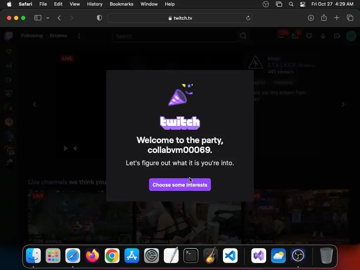The height and width of the screenshot is (270, 360).
Task: Open stream thumbnail with 128K viewers
Action: pos(80,217)
